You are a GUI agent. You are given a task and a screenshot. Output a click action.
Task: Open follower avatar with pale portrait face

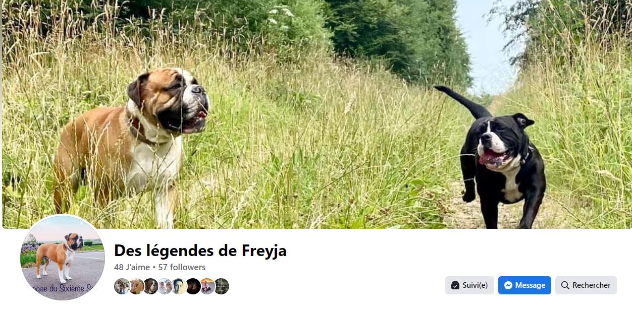(x=179, y=286)
